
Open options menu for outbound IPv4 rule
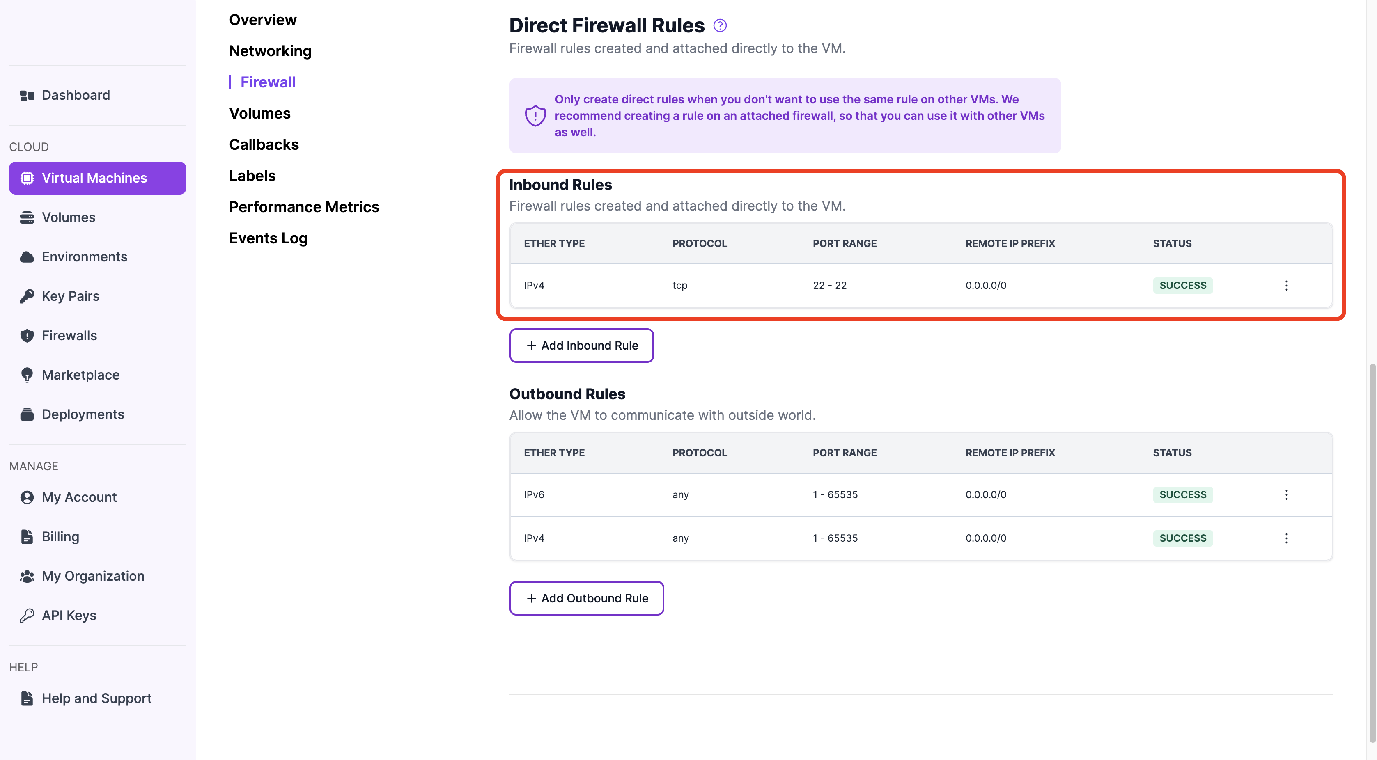[x=1286, y=538]
